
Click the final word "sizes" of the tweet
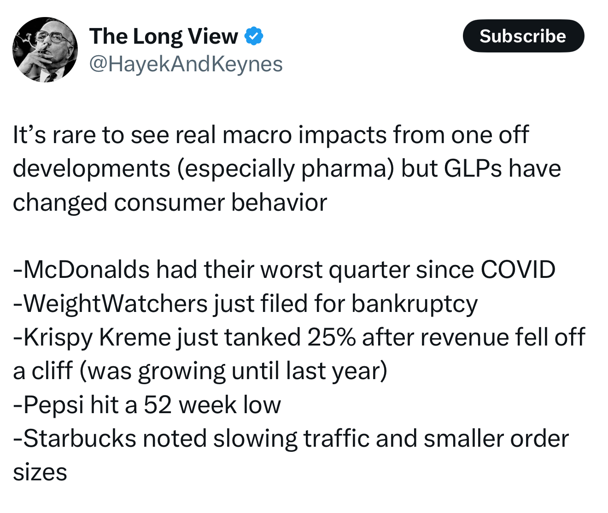click(40, 473)
